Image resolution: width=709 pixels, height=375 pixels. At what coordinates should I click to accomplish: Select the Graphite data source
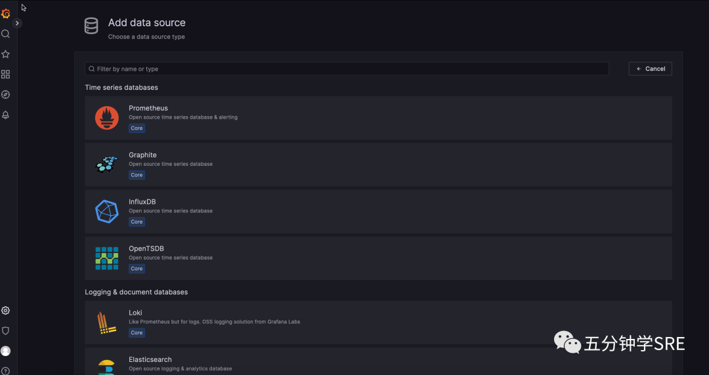[379, 165]
